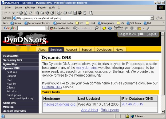This screenshot has width=166, height=119.
Task: Switch to the Account tab
Action: (71, 50)
